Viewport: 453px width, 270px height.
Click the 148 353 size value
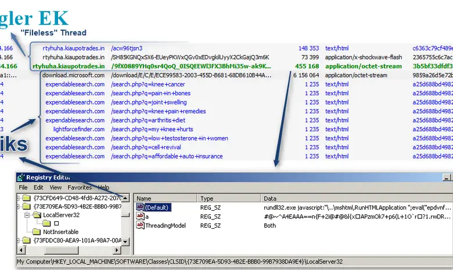click(x=309, y=48)
